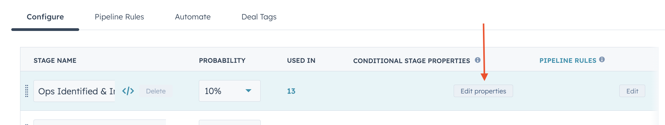Switch to the Configure tab
665x125 pixels.
(x=45, y=17)
